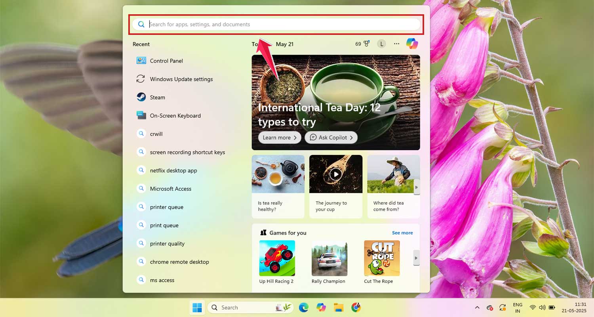Open the ENG IN language switcher
Image resolution: width=594 pixels, height=317 pixels.
(518, 307)
